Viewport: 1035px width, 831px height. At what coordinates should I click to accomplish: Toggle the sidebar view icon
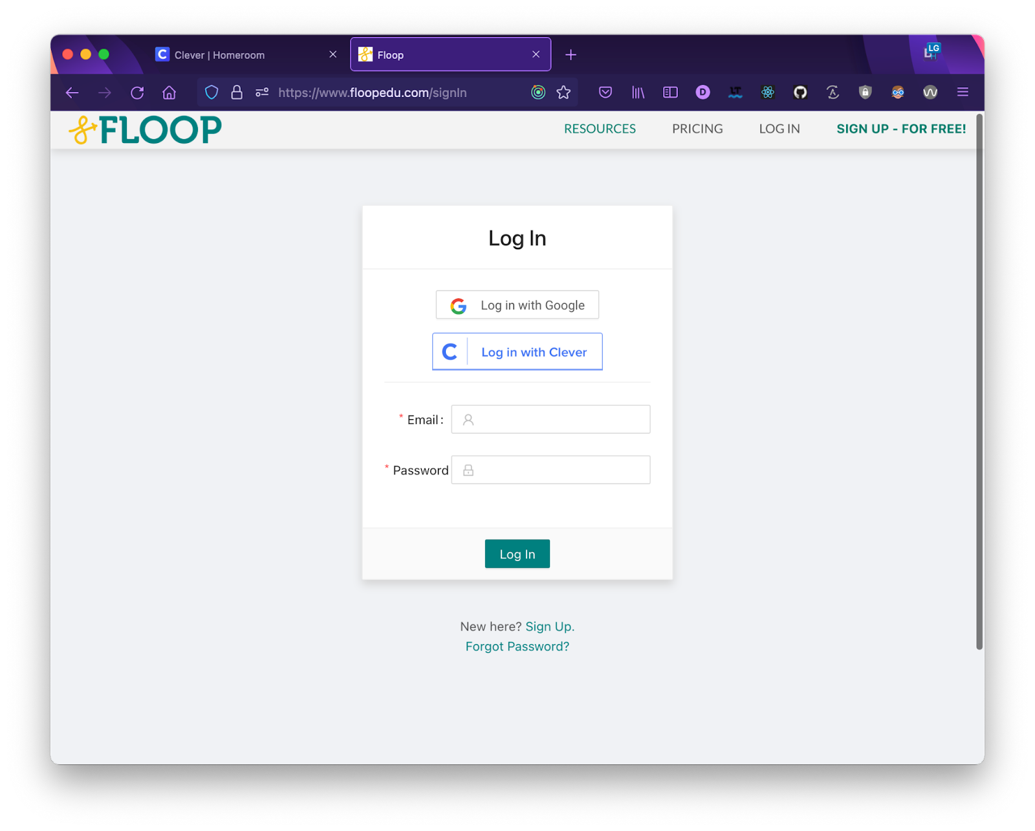(x=670, y=93)
